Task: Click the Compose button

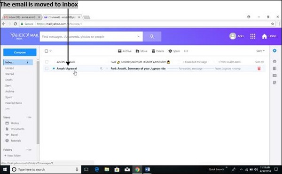Action: [x=20, y=52]
